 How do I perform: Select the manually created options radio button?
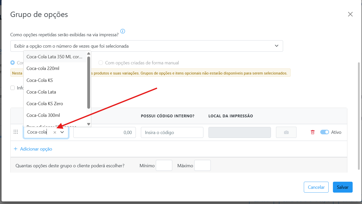coord(101,63)
